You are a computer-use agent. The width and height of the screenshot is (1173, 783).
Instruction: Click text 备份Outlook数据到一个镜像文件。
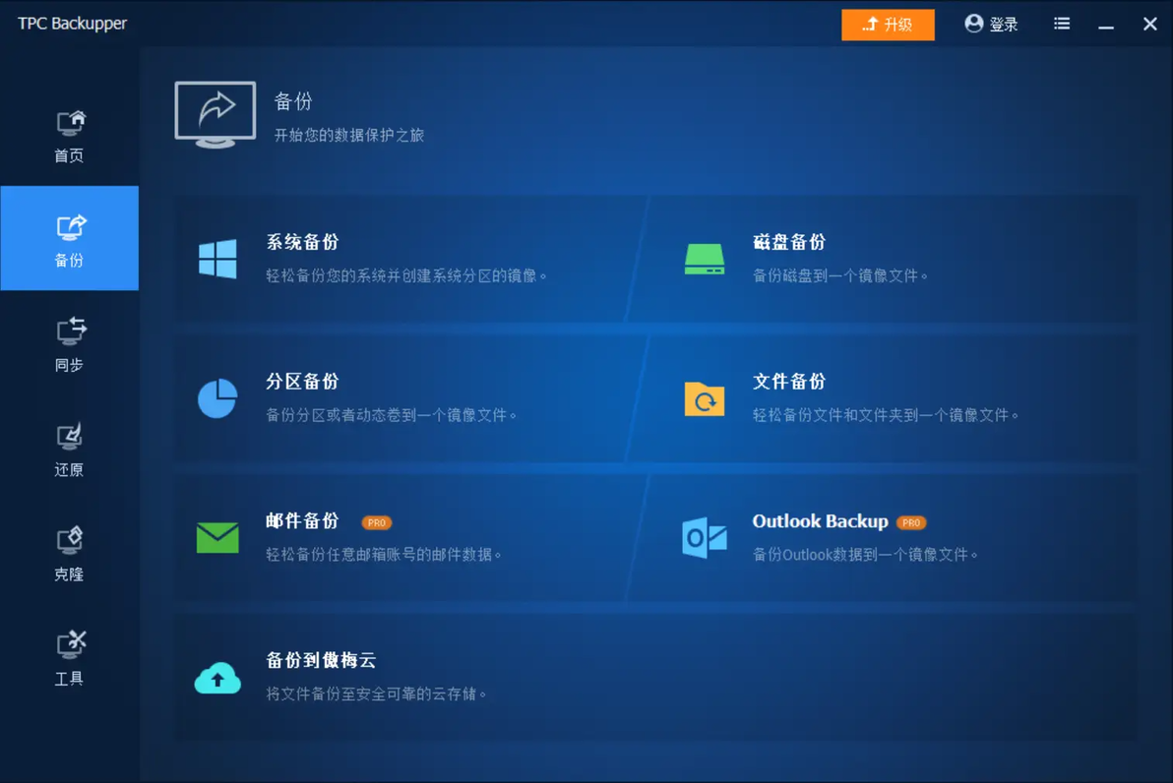866,554
